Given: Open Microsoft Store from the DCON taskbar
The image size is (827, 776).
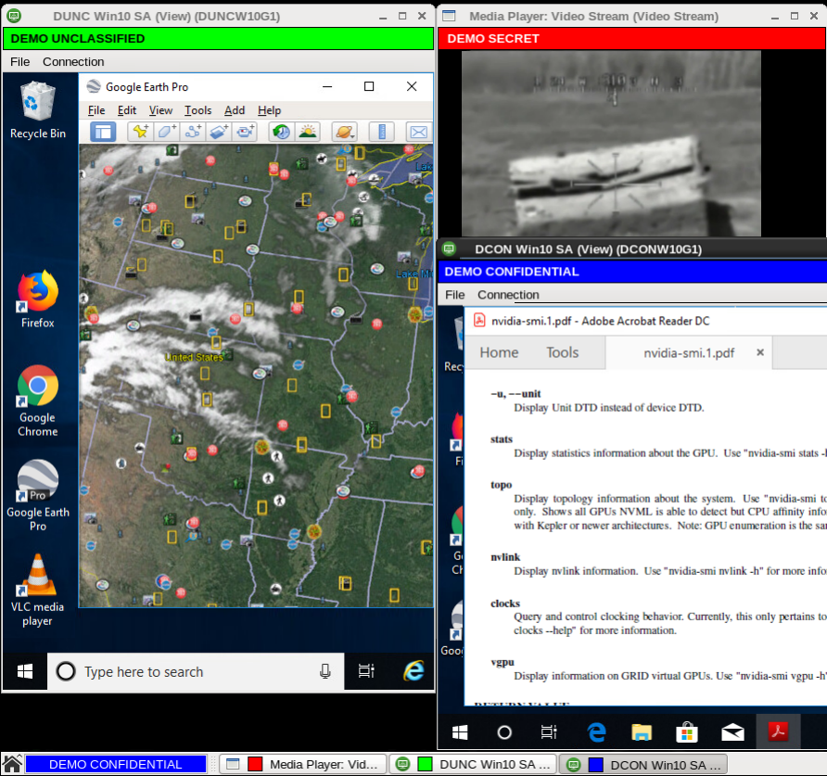Looking at the screenshot, I should [687, 732].
